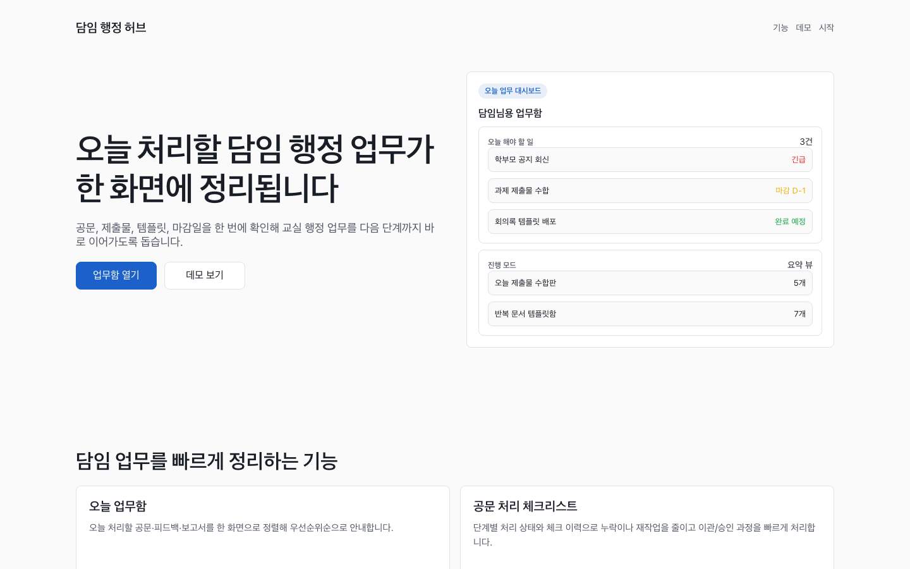This screenshot has width=910, height=569.
Task: Click the 담임 업무를 빠르게 정리하는 기능 heading
Action: click(207, 461)
